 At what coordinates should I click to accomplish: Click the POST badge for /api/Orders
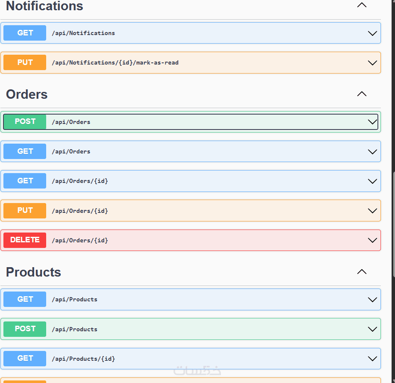[x=25, y=122]
